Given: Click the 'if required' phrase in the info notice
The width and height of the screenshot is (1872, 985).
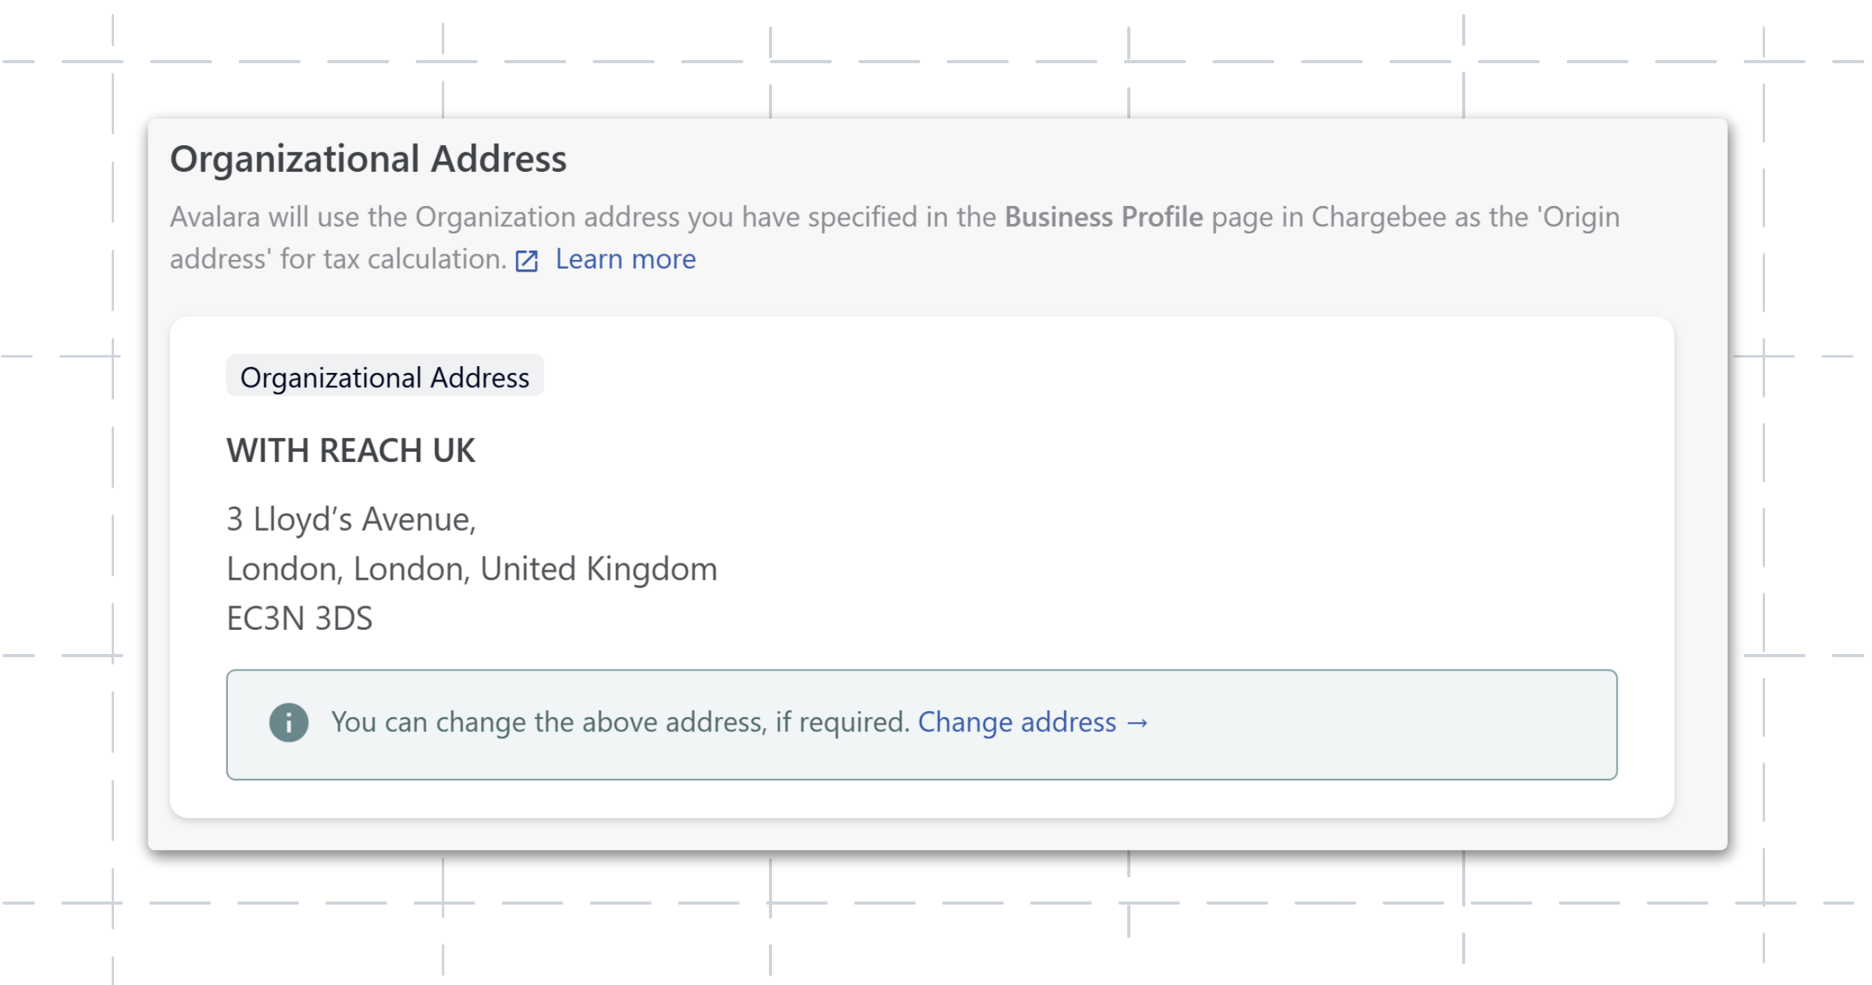Looking at the screenshot, I should click(842, 722).
